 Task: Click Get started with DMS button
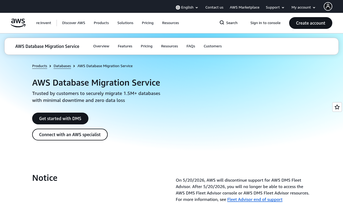(60, 119)
